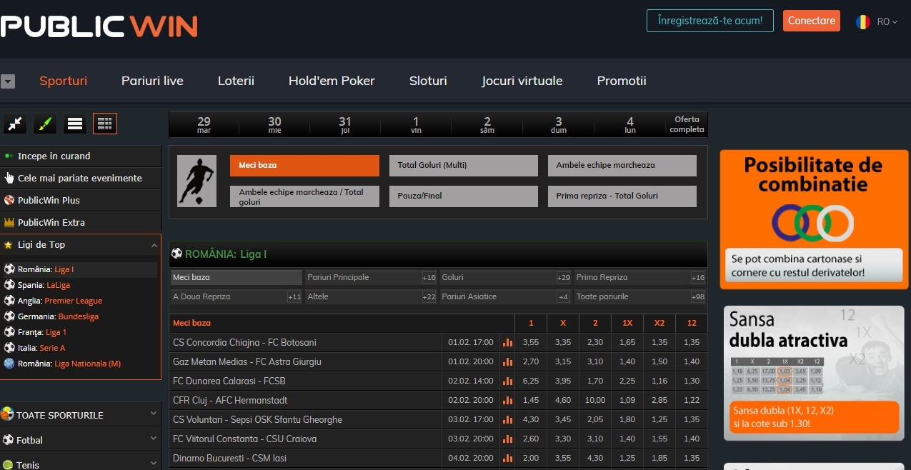Select date 30 mie in the date bar
This screenshot has height=470, width=911.
pos(274,124)
